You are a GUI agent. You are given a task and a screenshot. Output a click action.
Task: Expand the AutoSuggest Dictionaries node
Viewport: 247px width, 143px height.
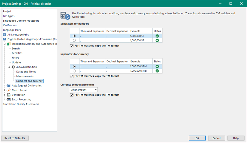click(x=5, y=86)
